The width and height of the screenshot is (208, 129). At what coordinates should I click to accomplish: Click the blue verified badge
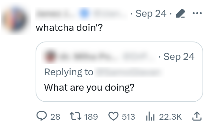(86, 14)
